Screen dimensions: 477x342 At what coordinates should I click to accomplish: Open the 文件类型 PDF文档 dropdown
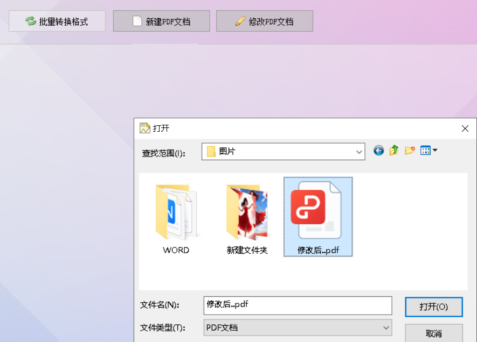pyautogui.click(x=298, y=327)
